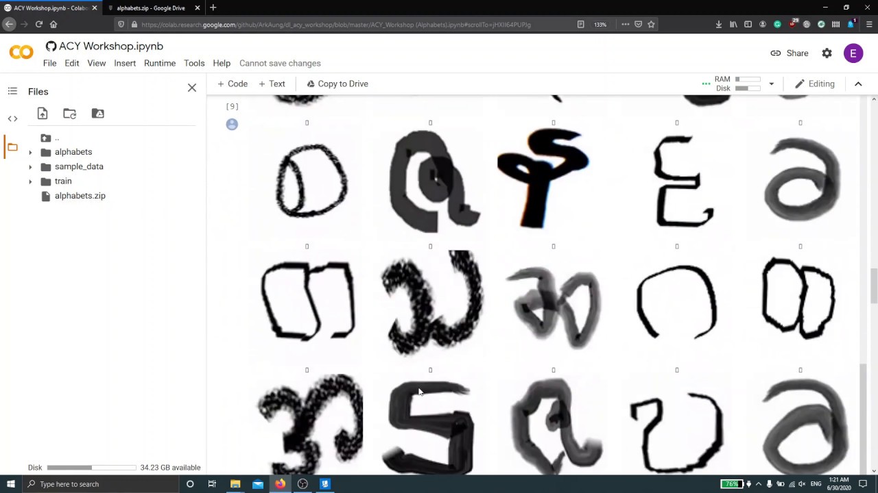Open the Help menu

click(222, 63)
